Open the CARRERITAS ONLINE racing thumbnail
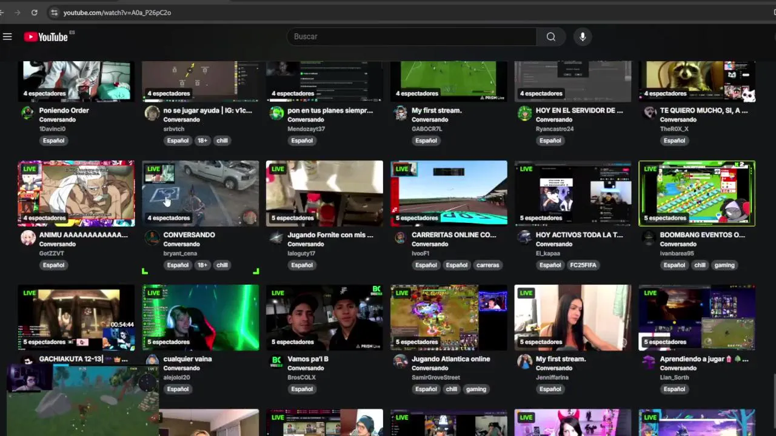 (449, 193)
